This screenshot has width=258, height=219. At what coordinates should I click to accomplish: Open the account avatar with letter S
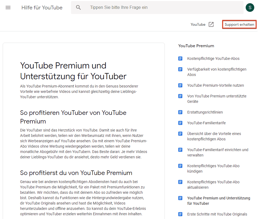point(250,8)
